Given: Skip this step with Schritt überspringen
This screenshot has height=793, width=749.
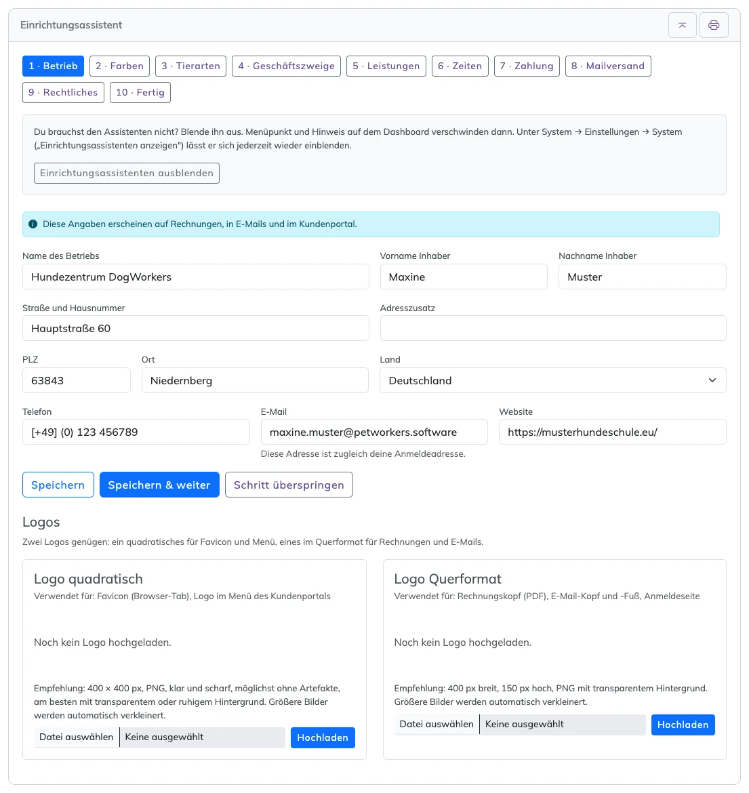Looking at the screenshot, I should [289, 485].
